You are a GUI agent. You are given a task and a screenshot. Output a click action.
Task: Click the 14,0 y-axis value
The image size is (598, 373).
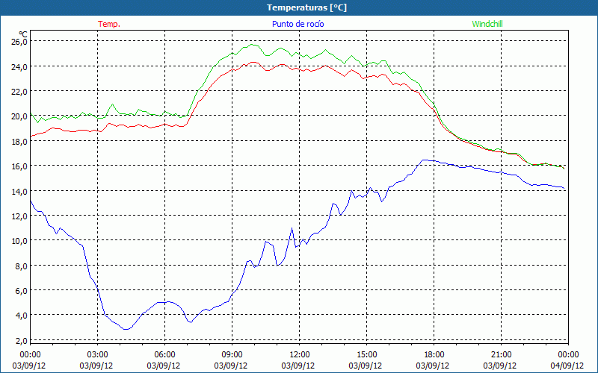pos(19,192)
